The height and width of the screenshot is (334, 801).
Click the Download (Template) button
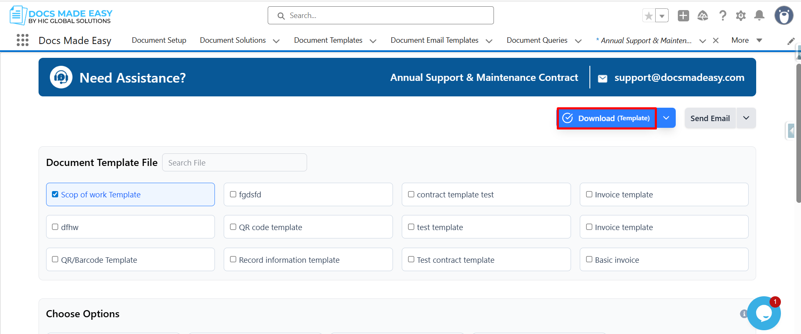(x=607, y=118)
